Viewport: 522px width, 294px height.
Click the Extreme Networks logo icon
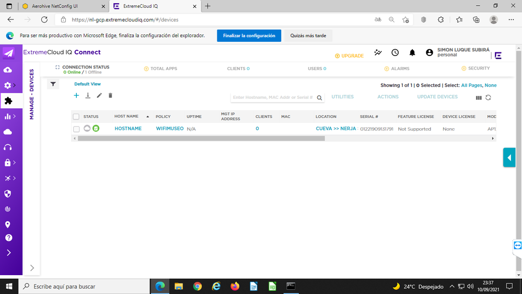coord(498,55)
